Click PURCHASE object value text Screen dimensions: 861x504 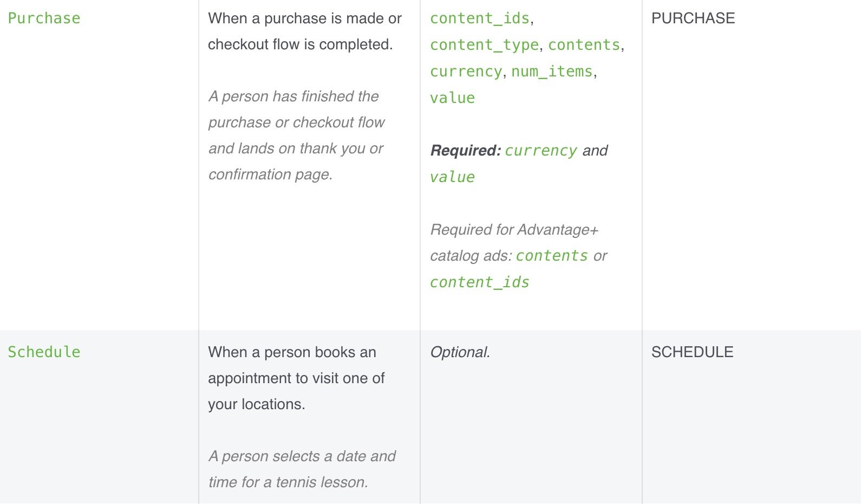point(693,18)
